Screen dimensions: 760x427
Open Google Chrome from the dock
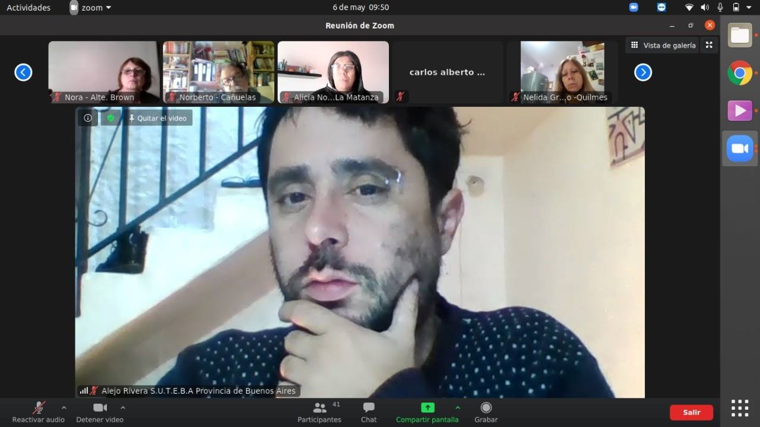[740, 73]
